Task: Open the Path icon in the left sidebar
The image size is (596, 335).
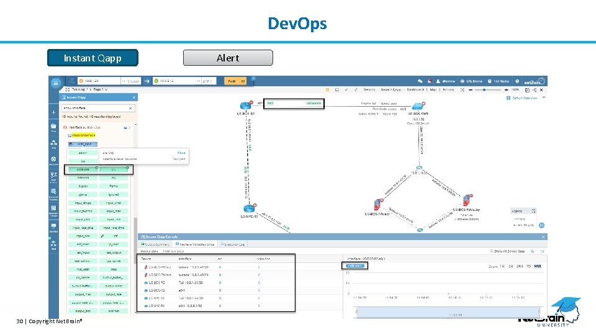Action: tap(53, 176)
